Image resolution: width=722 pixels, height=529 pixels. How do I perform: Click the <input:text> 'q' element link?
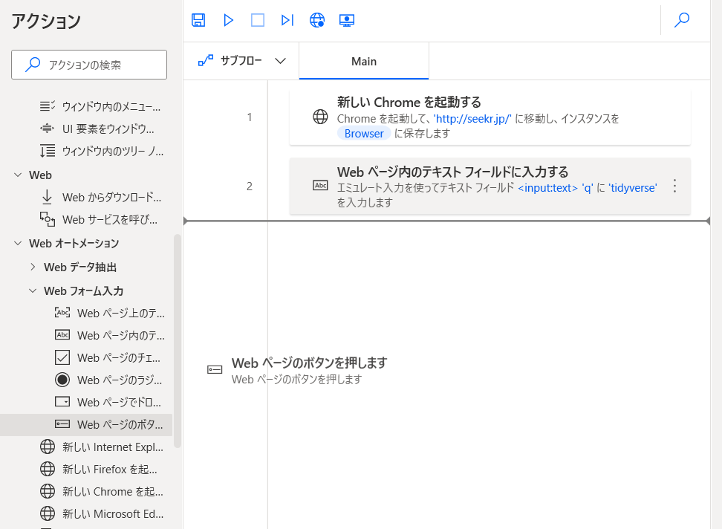(x=556, y=188)
